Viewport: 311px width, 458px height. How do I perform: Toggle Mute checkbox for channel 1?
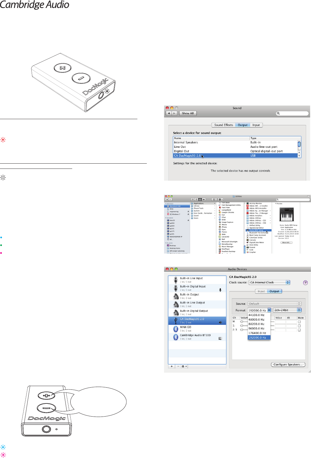(x=299, y=326)
